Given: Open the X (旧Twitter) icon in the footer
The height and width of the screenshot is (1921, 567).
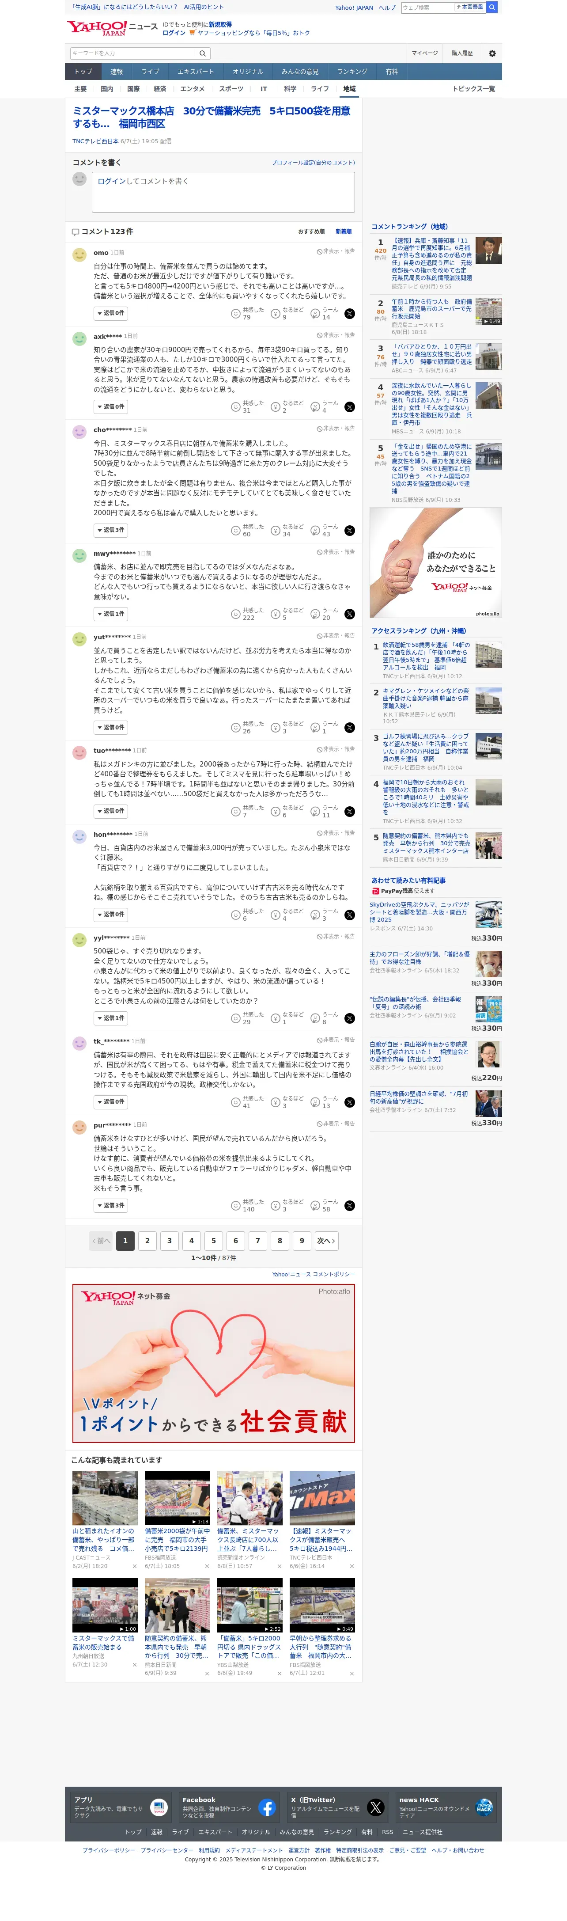Looking at the screenshot, I should 375,1807.
